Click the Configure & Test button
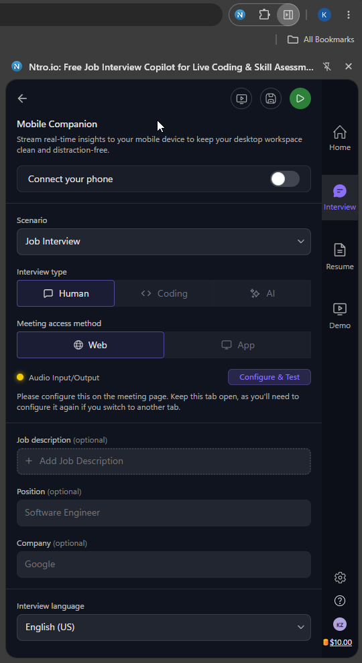The height and width of the screenshot is (663, 362). click(269, 377)
